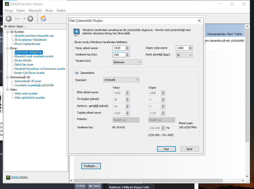Select Çözünürlük değiştirme item
This screenshot has height=189, width=254.
pos(28,52)
